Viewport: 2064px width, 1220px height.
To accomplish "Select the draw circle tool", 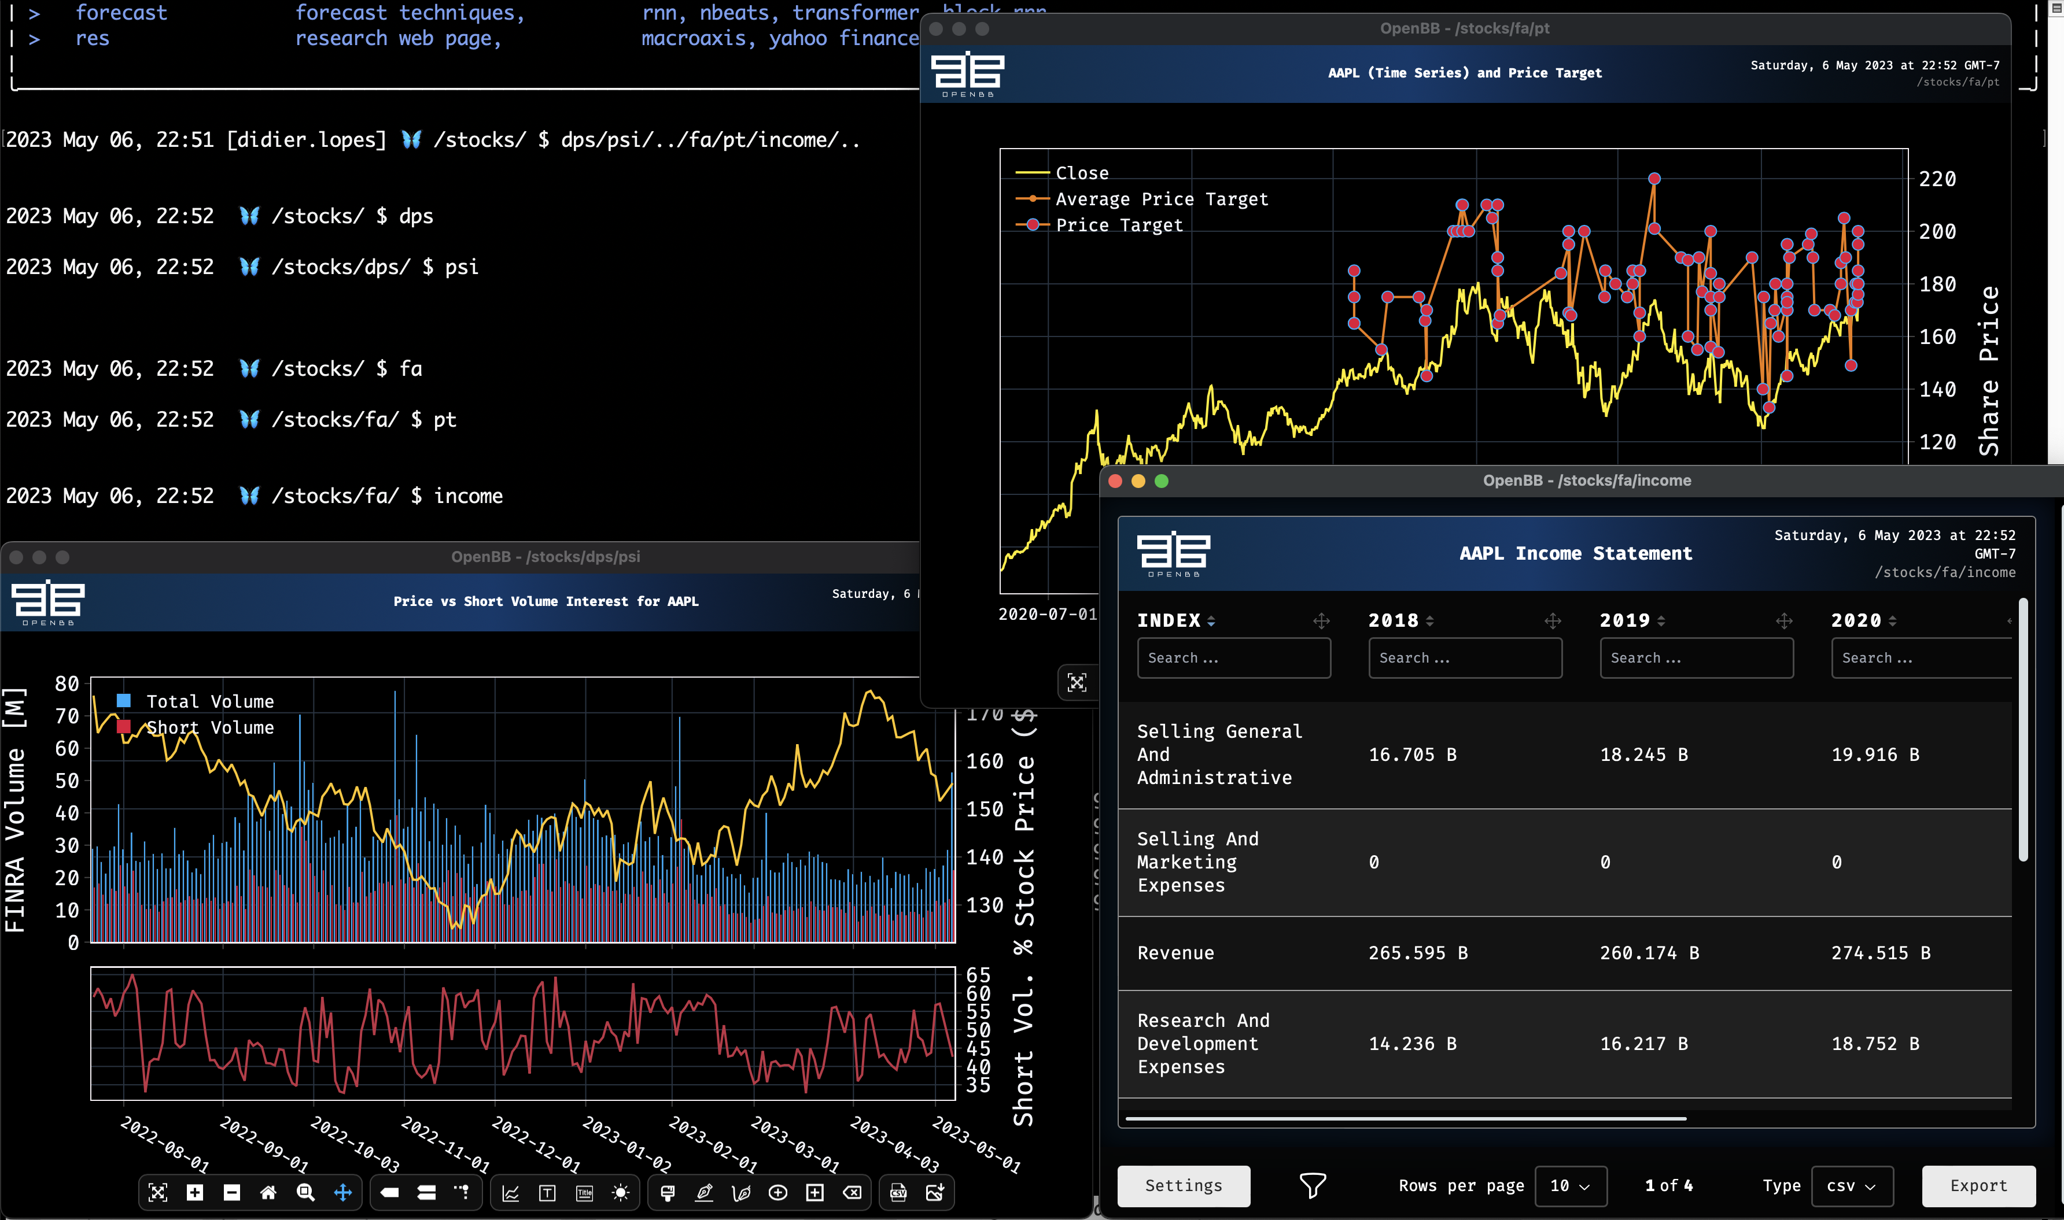I will [x=778, y=1192].
